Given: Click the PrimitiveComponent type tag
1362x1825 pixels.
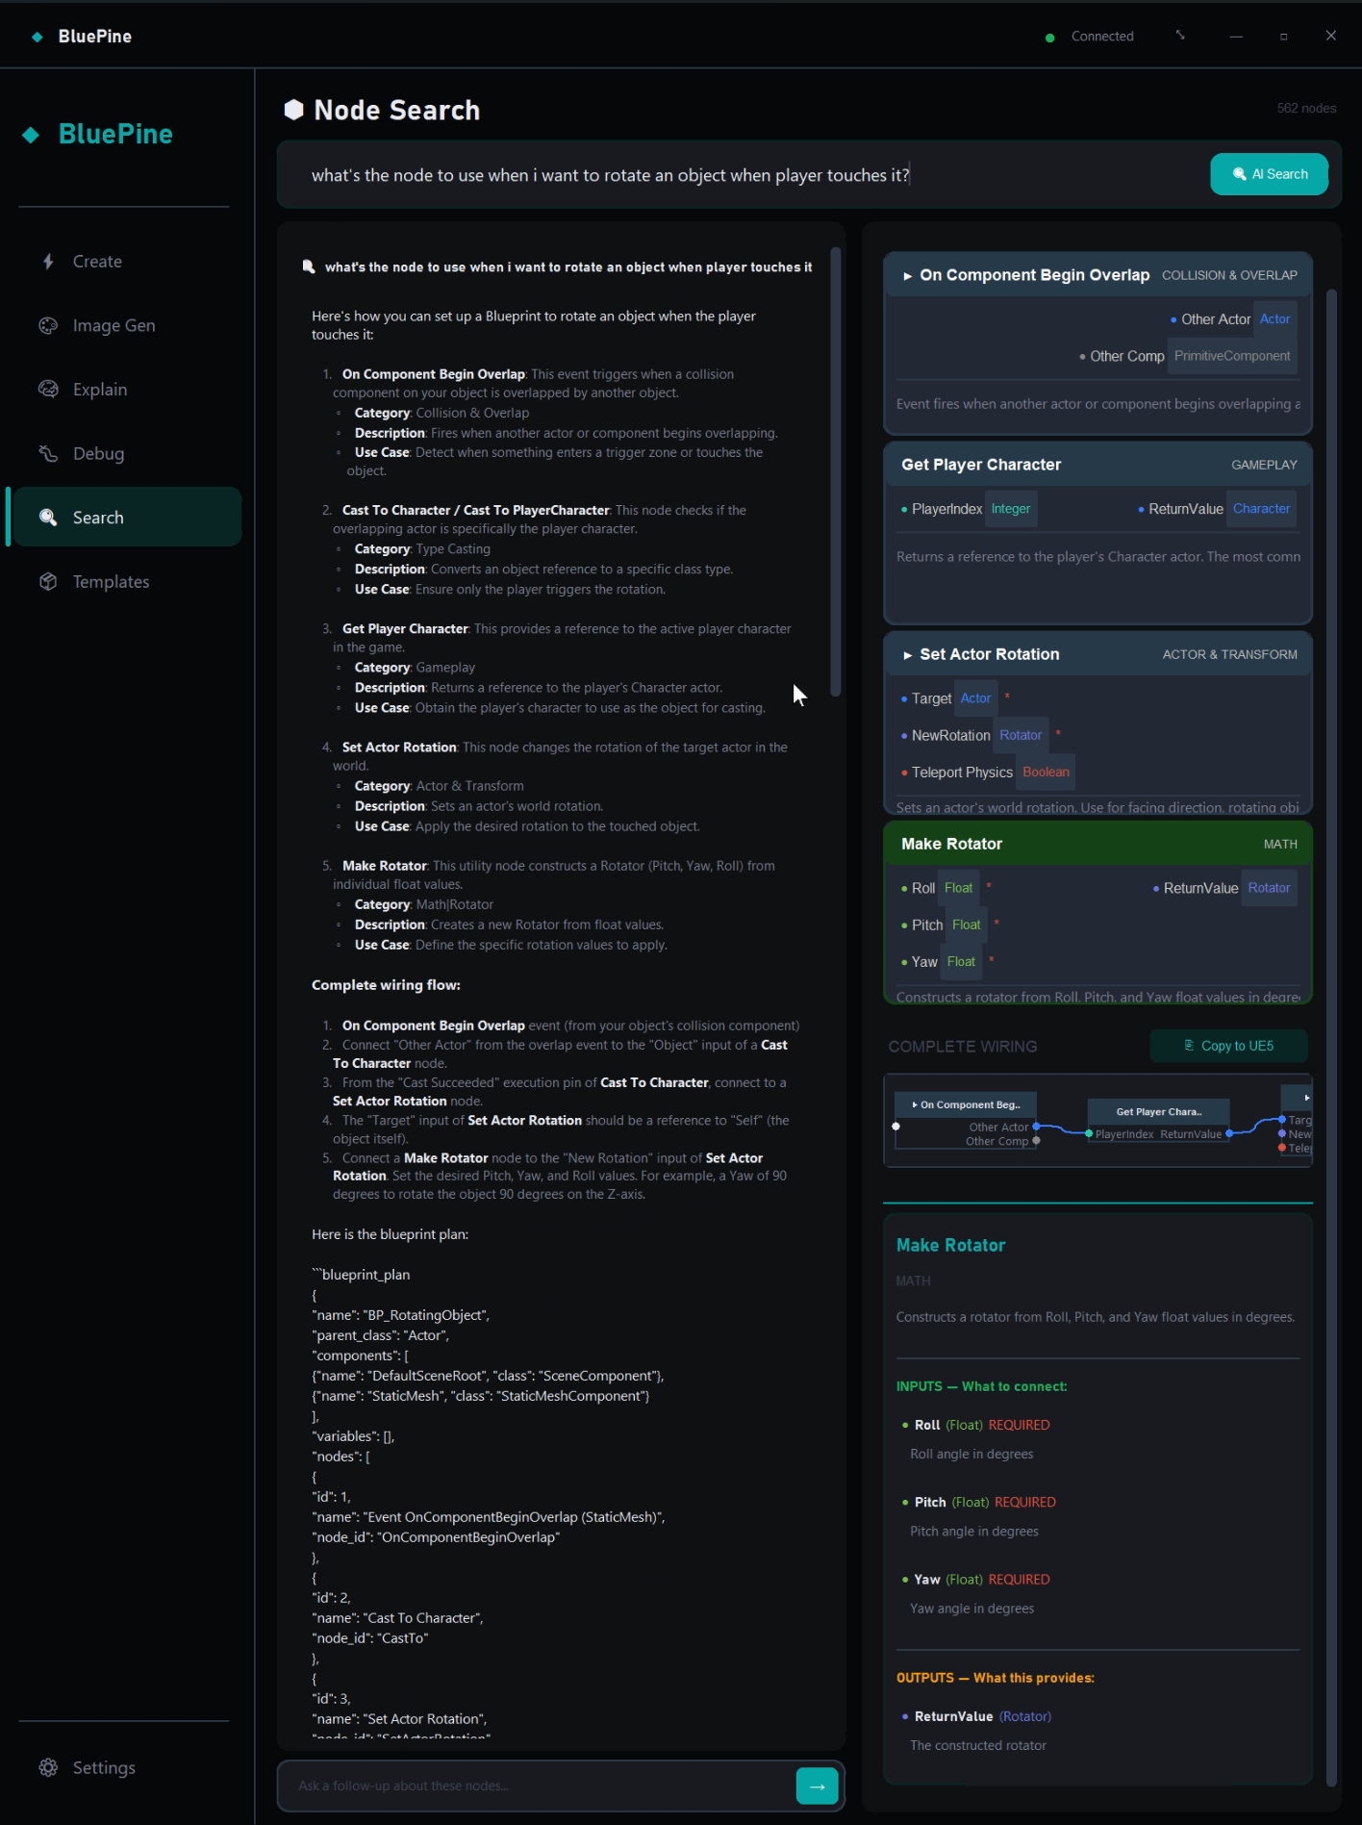Looking at the screenshot, I should (x=1232, y=356).
